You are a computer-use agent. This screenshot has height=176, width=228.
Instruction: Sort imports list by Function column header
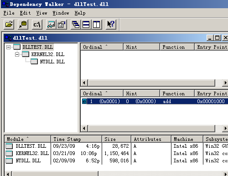pyautogui.click(x=177, y=47)
